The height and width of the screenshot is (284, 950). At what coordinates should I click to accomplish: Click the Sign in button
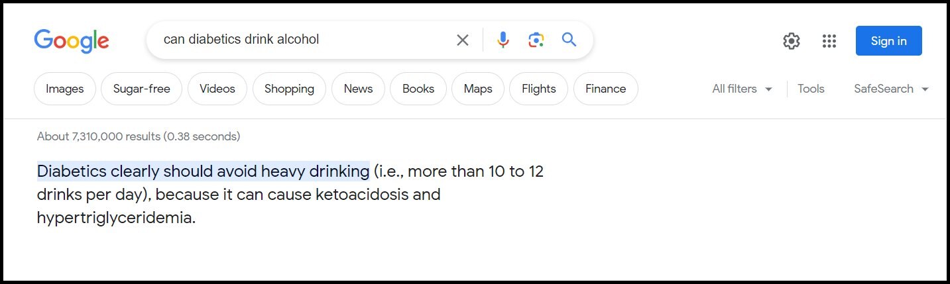tap(888, 41)
